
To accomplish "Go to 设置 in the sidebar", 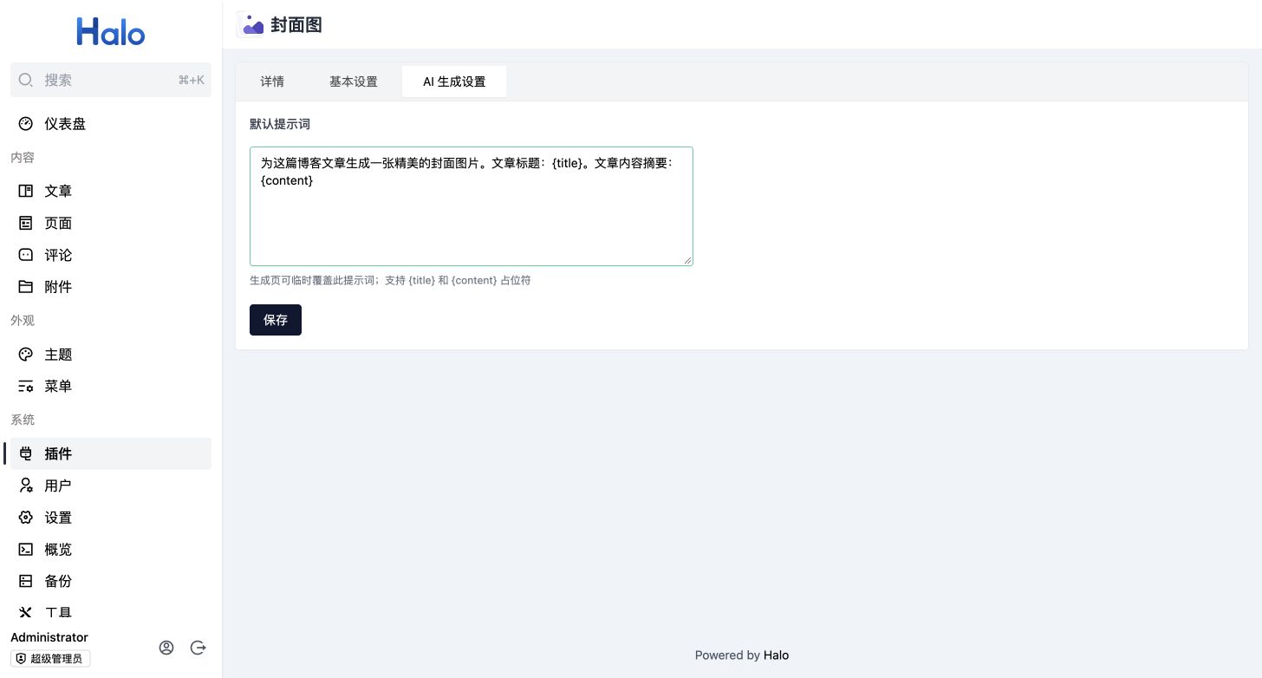I will pos(111,518).
